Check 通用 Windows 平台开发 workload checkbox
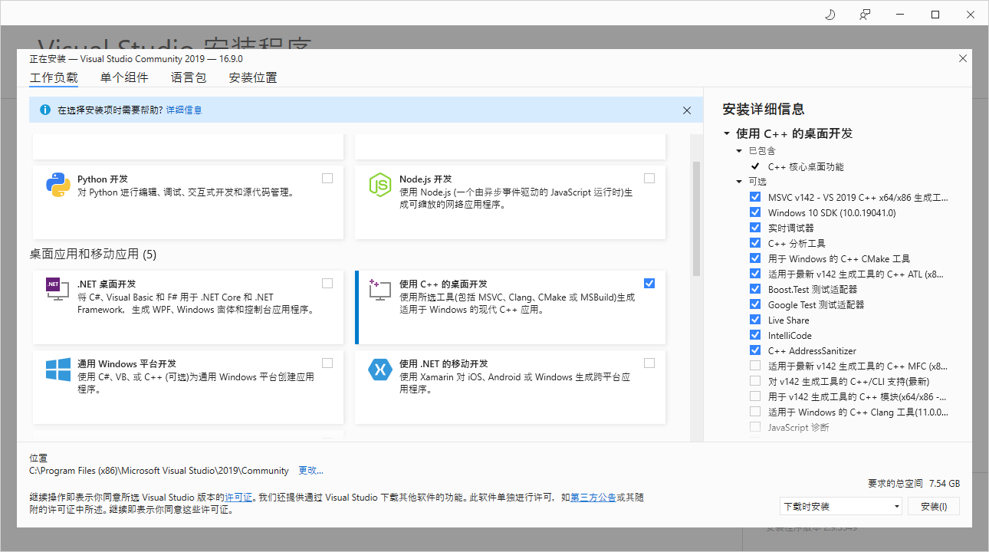Image resolution: width=989 pixels, height=552 pixels. [327, 363]
